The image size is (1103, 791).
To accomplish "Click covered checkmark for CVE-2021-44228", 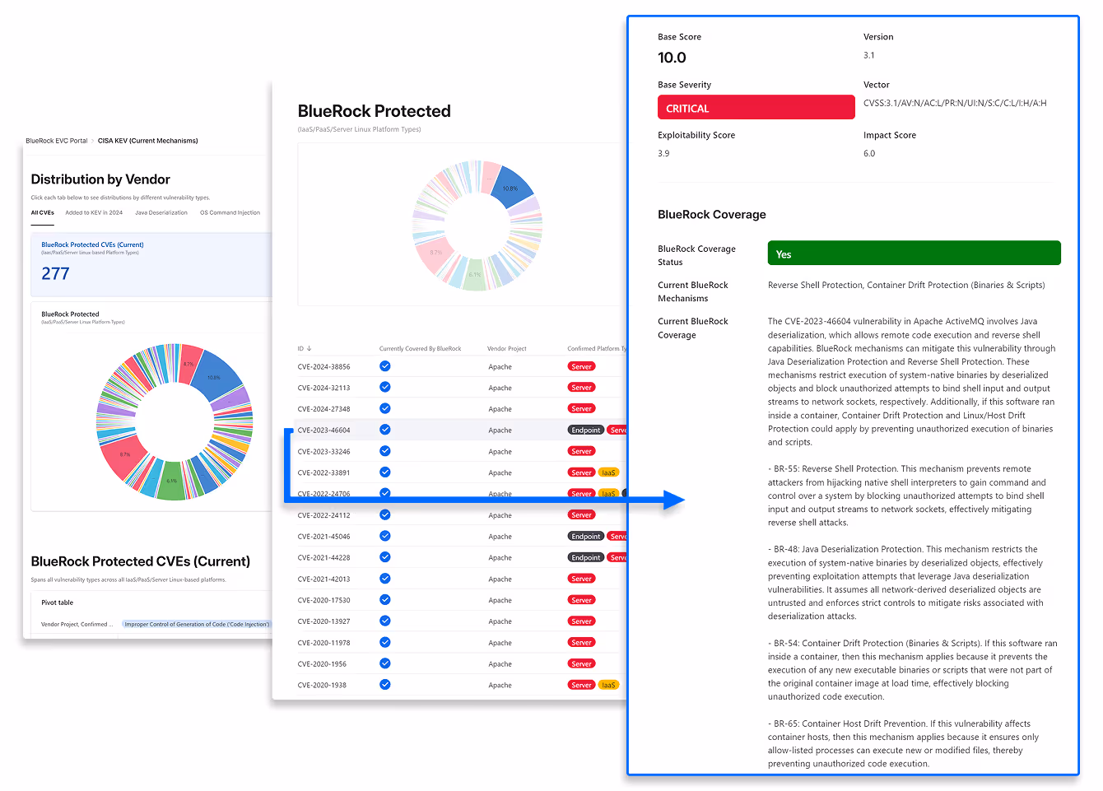I will tap(385, 557).
